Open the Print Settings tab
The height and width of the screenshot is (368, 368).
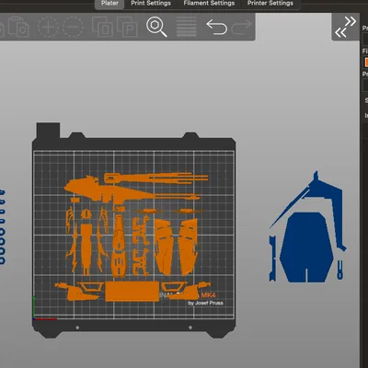point(151,4)
